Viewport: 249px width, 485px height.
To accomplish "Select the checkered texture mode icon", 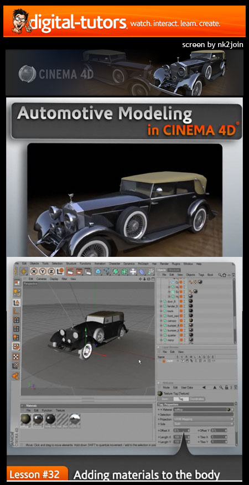I will pyautogui.click(x=16, y=357).
